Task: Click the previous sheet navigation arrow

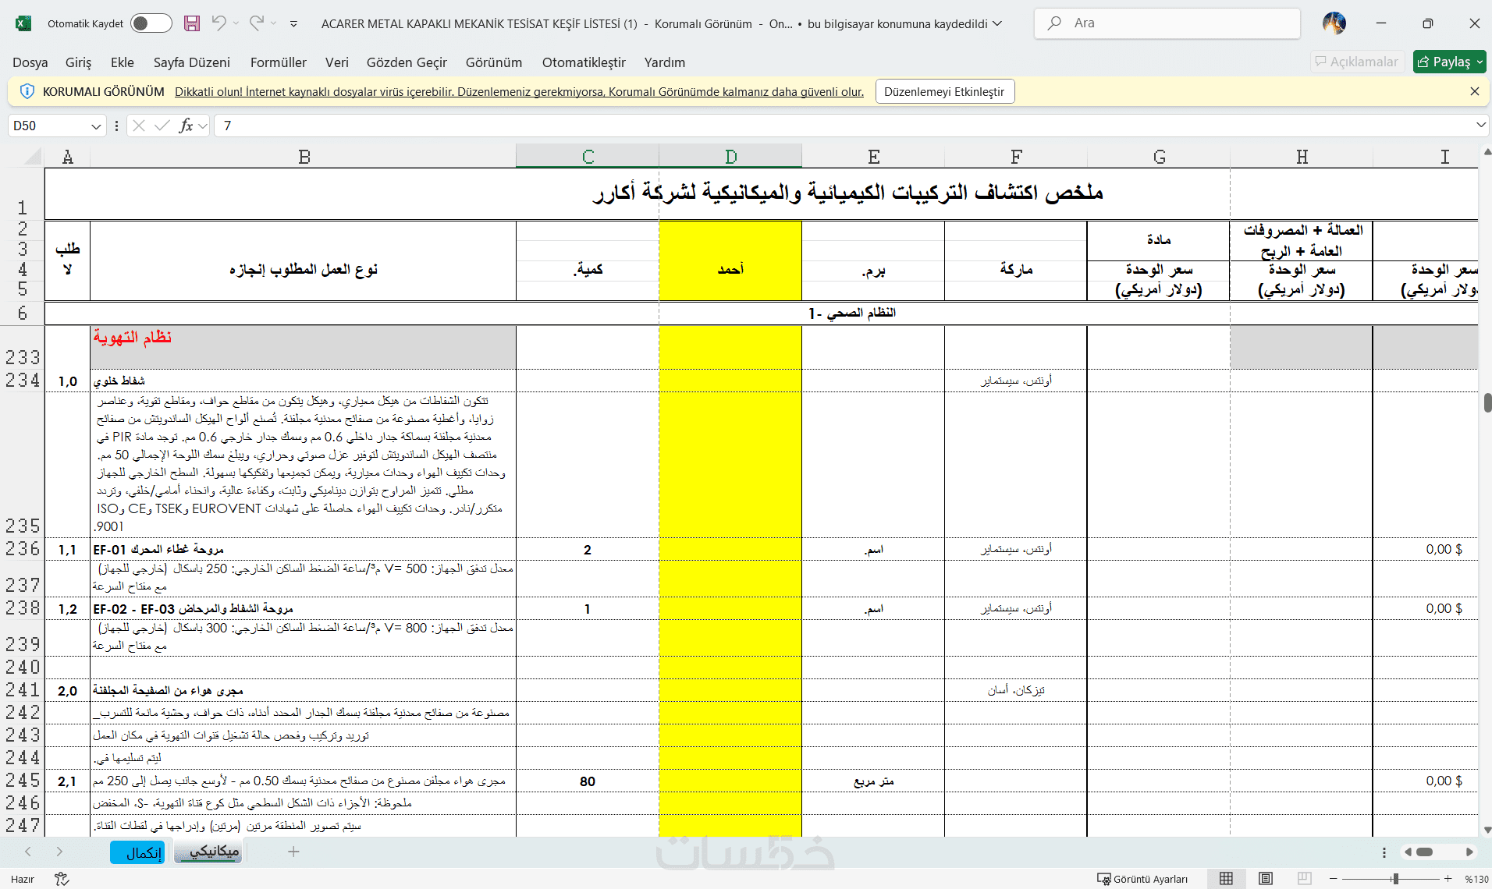Action: point(28,852)
